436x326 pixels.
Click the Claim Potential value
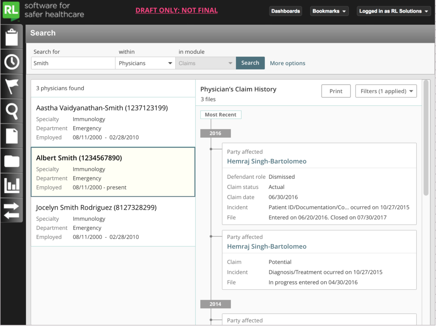(280, 262)
